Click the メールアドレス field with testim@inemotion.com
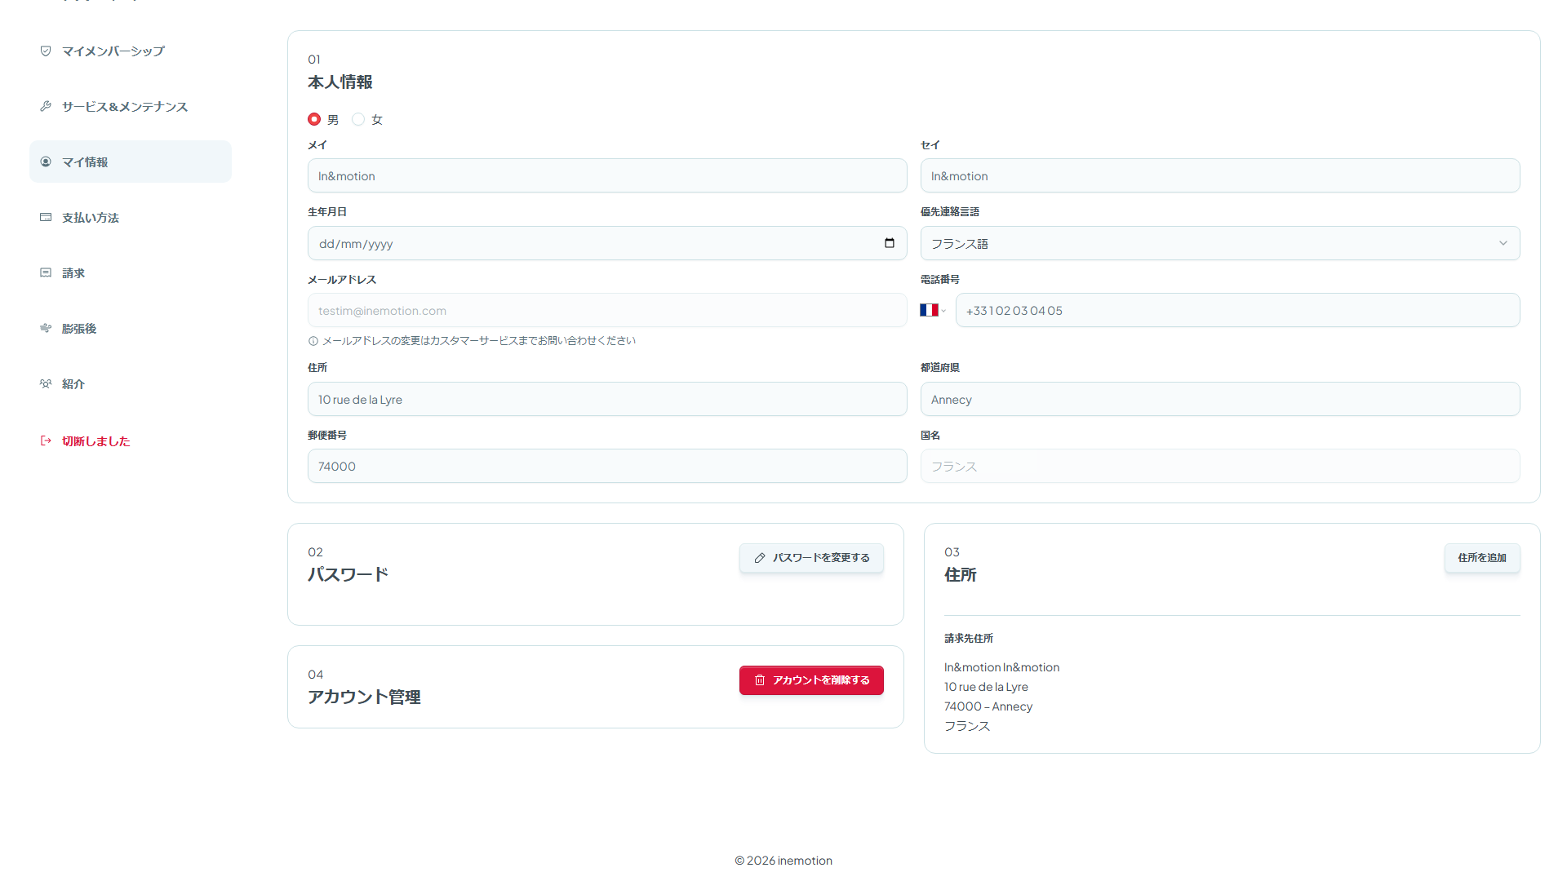The width and height of the screenshot is (1567, 881). 607,310
